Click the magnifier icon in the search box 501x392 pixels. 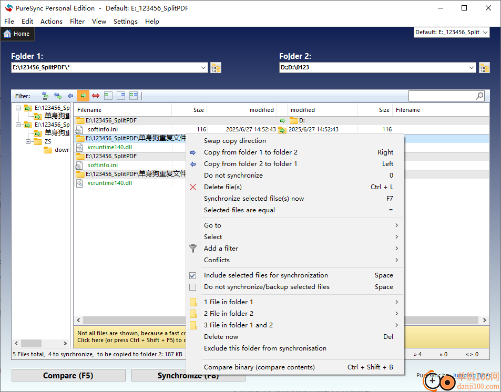(x=479, y=96)
